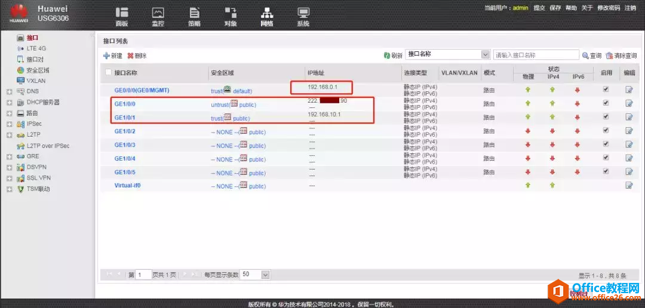Expand the 路由 tree node
Image resolution: width=645 pixels, height=308 pixels.
[x=9, y=113]
